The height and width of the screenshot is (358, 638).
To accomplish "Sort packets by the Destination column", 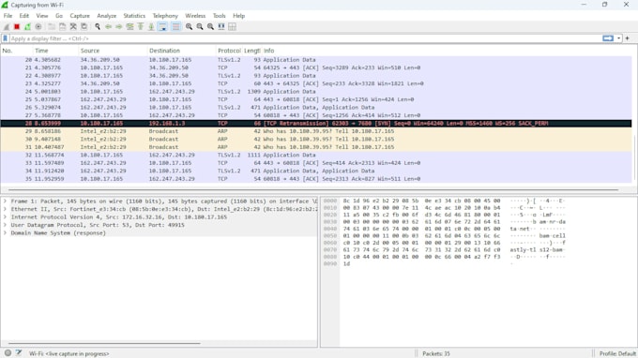I will [181, 51].
